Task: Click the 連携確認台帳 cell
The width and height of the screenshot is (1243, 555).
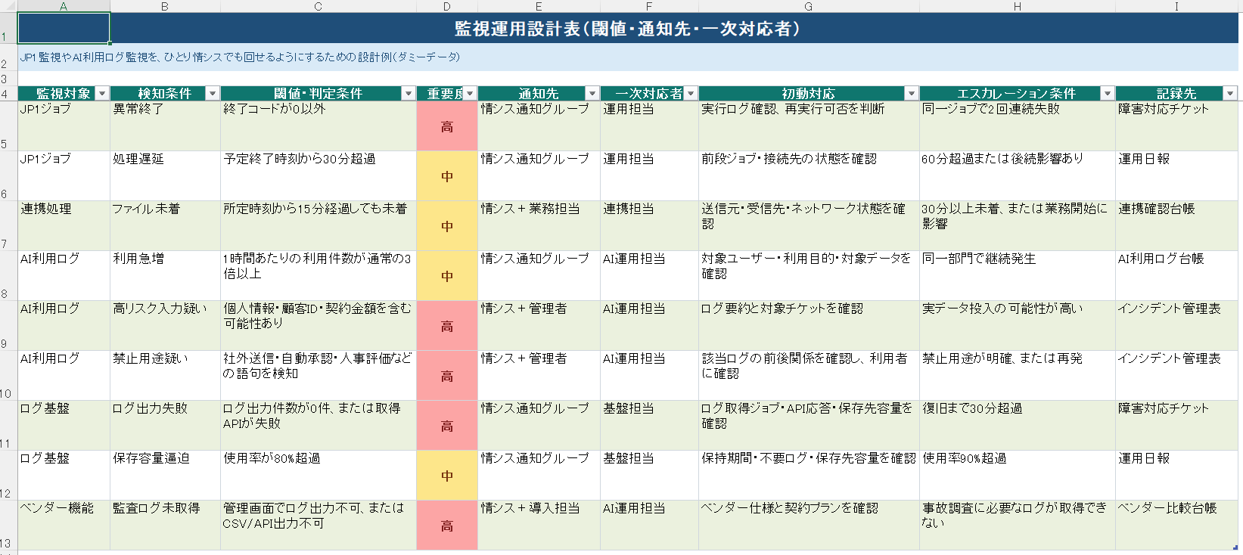Action: point(1177,226)
